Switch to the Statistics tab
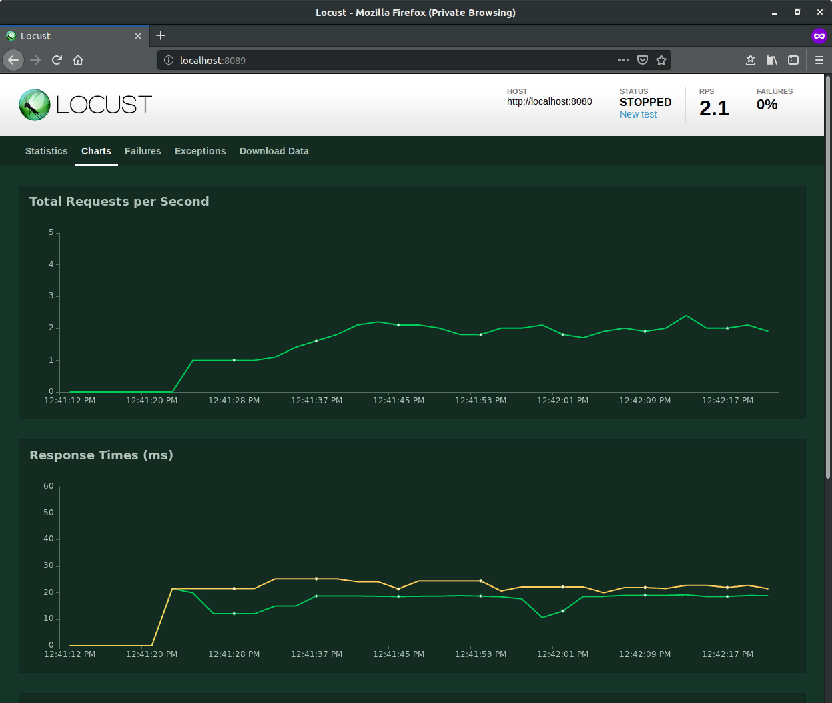This screenshot has width=832, height=703. 47,151
